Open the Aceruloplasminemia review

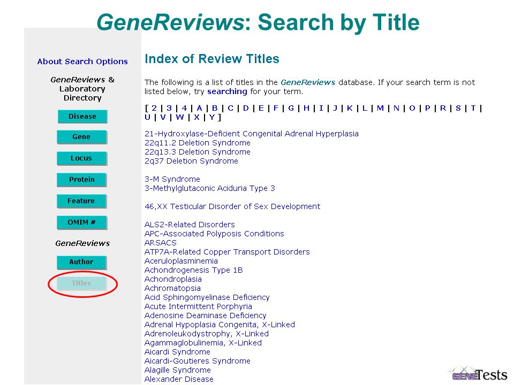182,261
